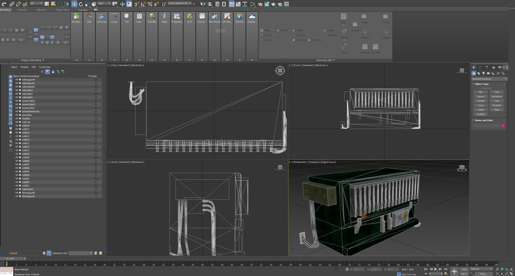Select the Cameras category icon

[488, 73]
